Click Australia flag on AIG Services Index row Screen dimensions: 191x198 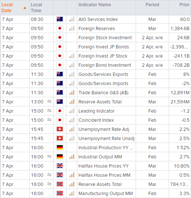click(60, 19)
